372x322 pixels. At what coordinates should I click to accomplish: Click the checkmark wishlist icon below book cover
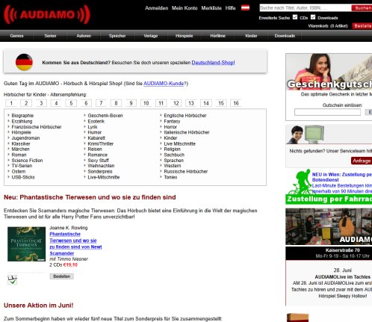13,279
